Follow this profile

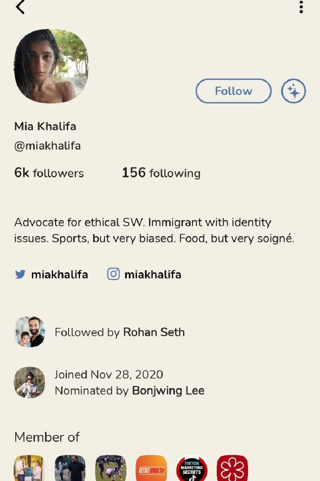click(234, 91)
